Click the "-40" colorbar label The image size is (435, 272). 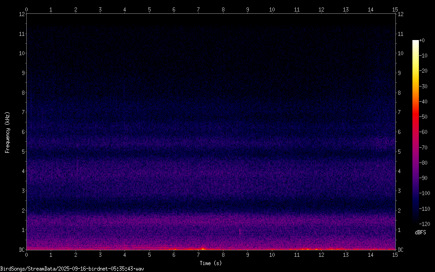[x=423, y=102]
